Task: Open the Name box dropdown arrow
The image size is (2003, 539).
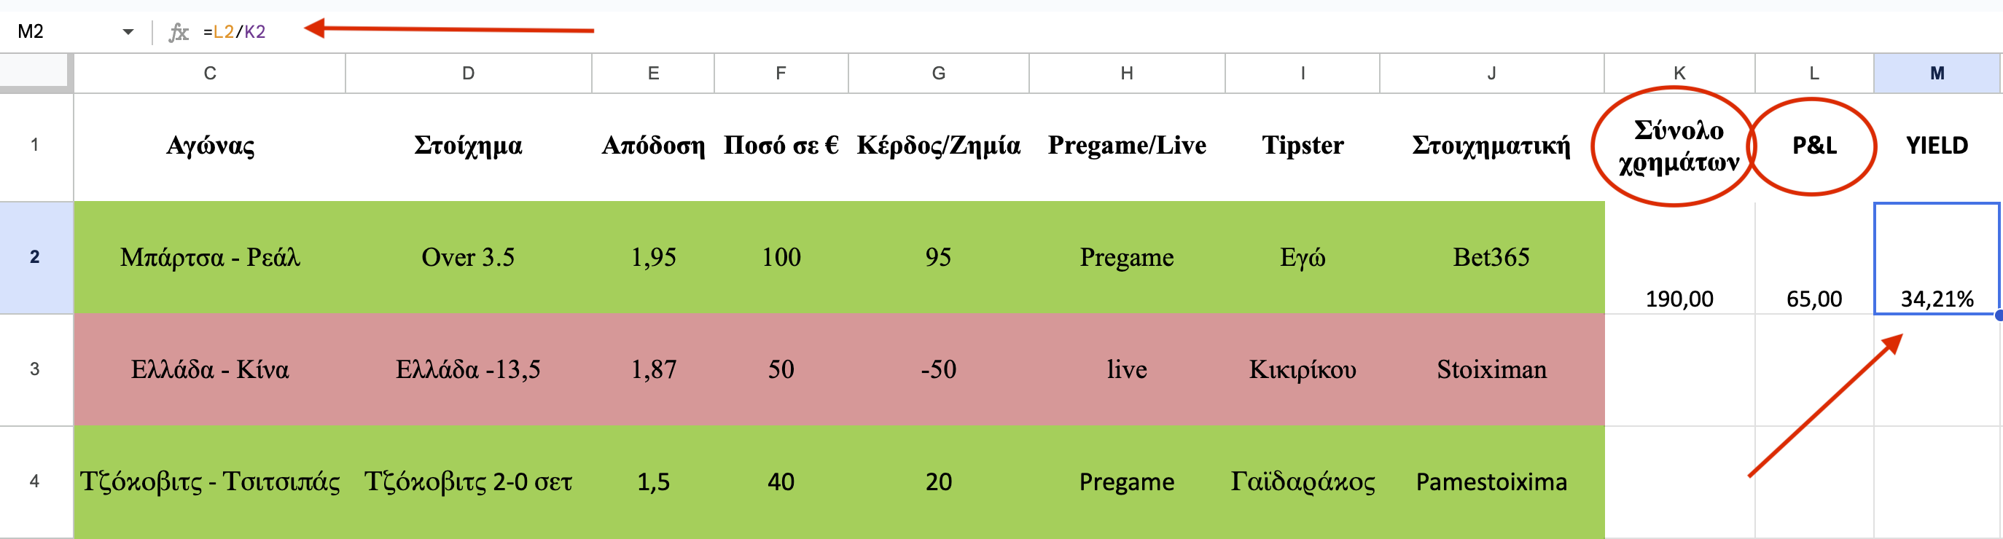Action: [128, 32]
